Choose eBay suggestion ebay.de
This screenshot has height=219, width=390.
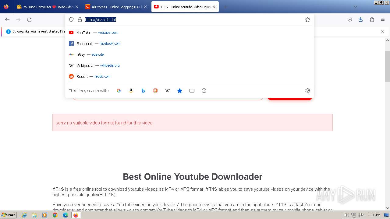coord(190,54)
